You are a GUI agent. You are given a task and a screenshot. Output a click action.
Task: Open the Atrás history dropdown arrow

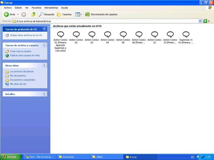pos(18,14)
